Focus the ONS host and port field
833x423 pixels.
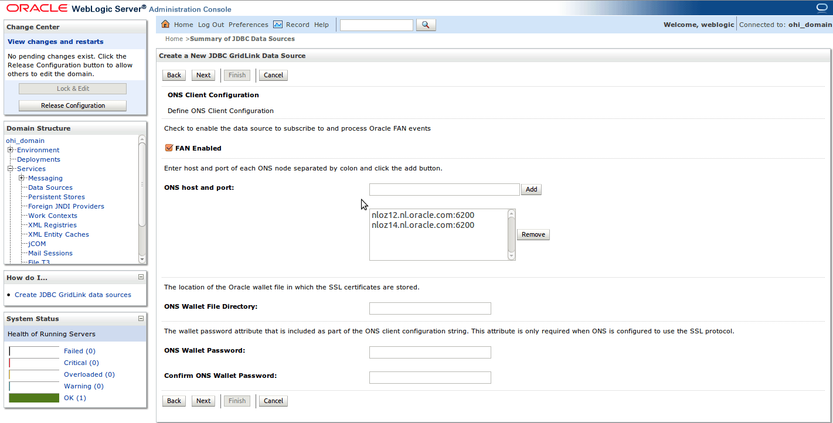pos(444,189)
